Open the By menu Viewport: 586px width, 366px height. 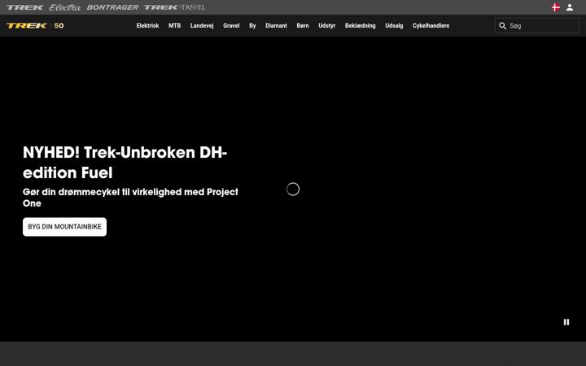click(252, 26)
